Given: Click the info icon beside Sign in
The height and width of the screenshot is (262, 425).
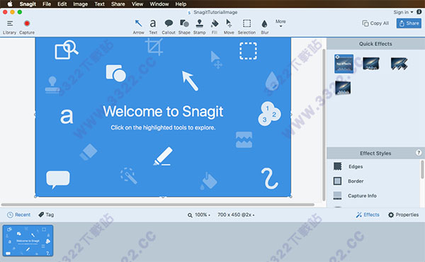Looking at the screenshot, I should pos(419,12).
